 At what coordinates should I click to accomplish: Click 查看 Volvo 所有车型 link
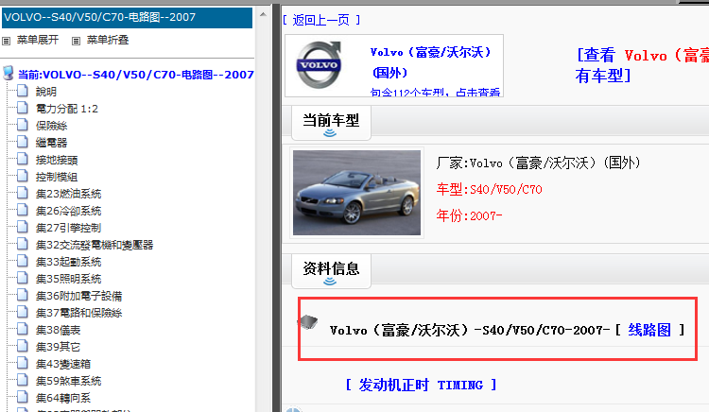642,65
